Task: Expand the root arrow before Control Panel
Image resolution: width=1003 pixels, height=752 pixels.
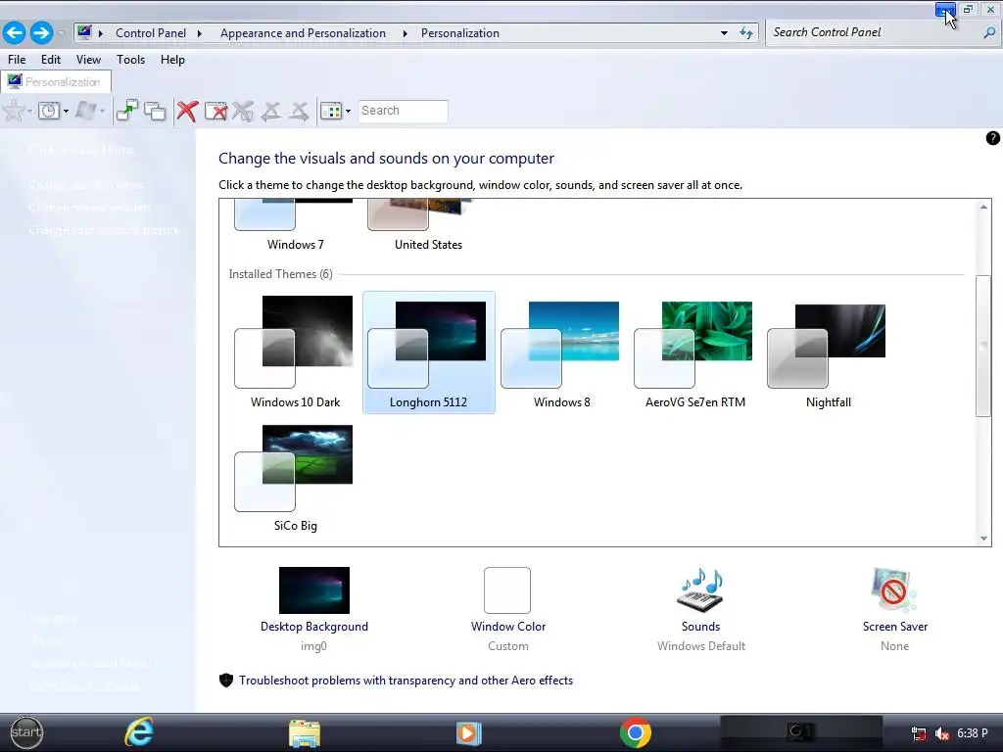Action: (101, 33)
